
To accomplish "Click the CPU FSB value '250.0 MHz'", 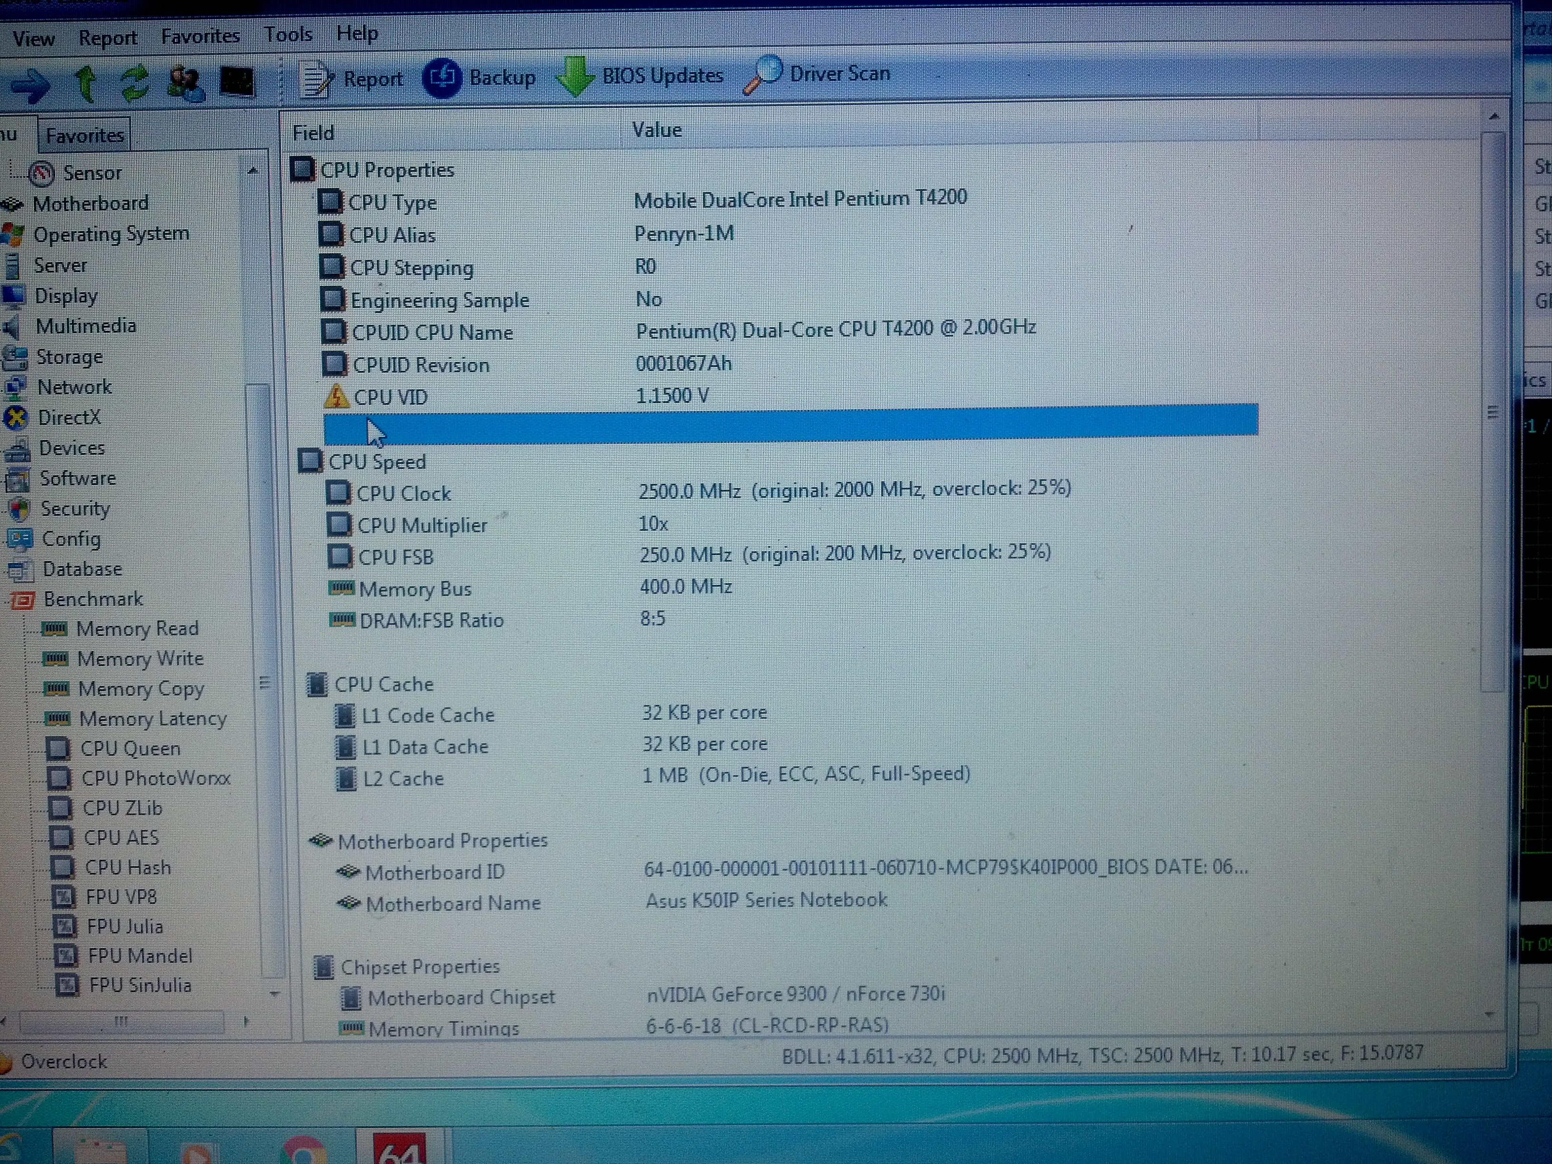I will pyautogui.click(x=686, y=555).
